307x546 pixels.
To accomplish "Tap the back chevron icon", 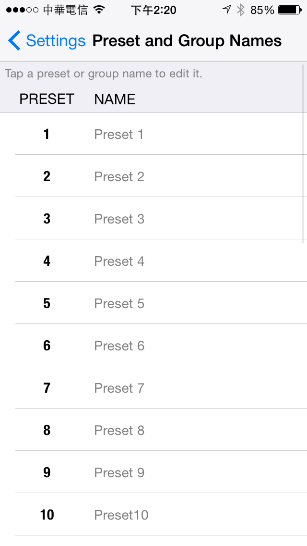I will [14, 41].
